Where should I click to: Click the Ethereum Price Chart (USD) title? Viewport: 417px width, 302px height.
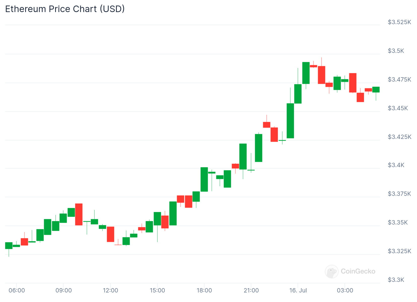65,9
